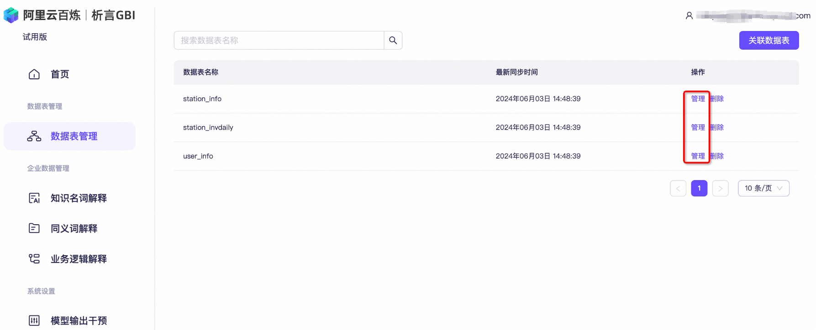Click the 企业数据管理 section label
The width and height of the screenshot is (816, 330).
point(48,168)
